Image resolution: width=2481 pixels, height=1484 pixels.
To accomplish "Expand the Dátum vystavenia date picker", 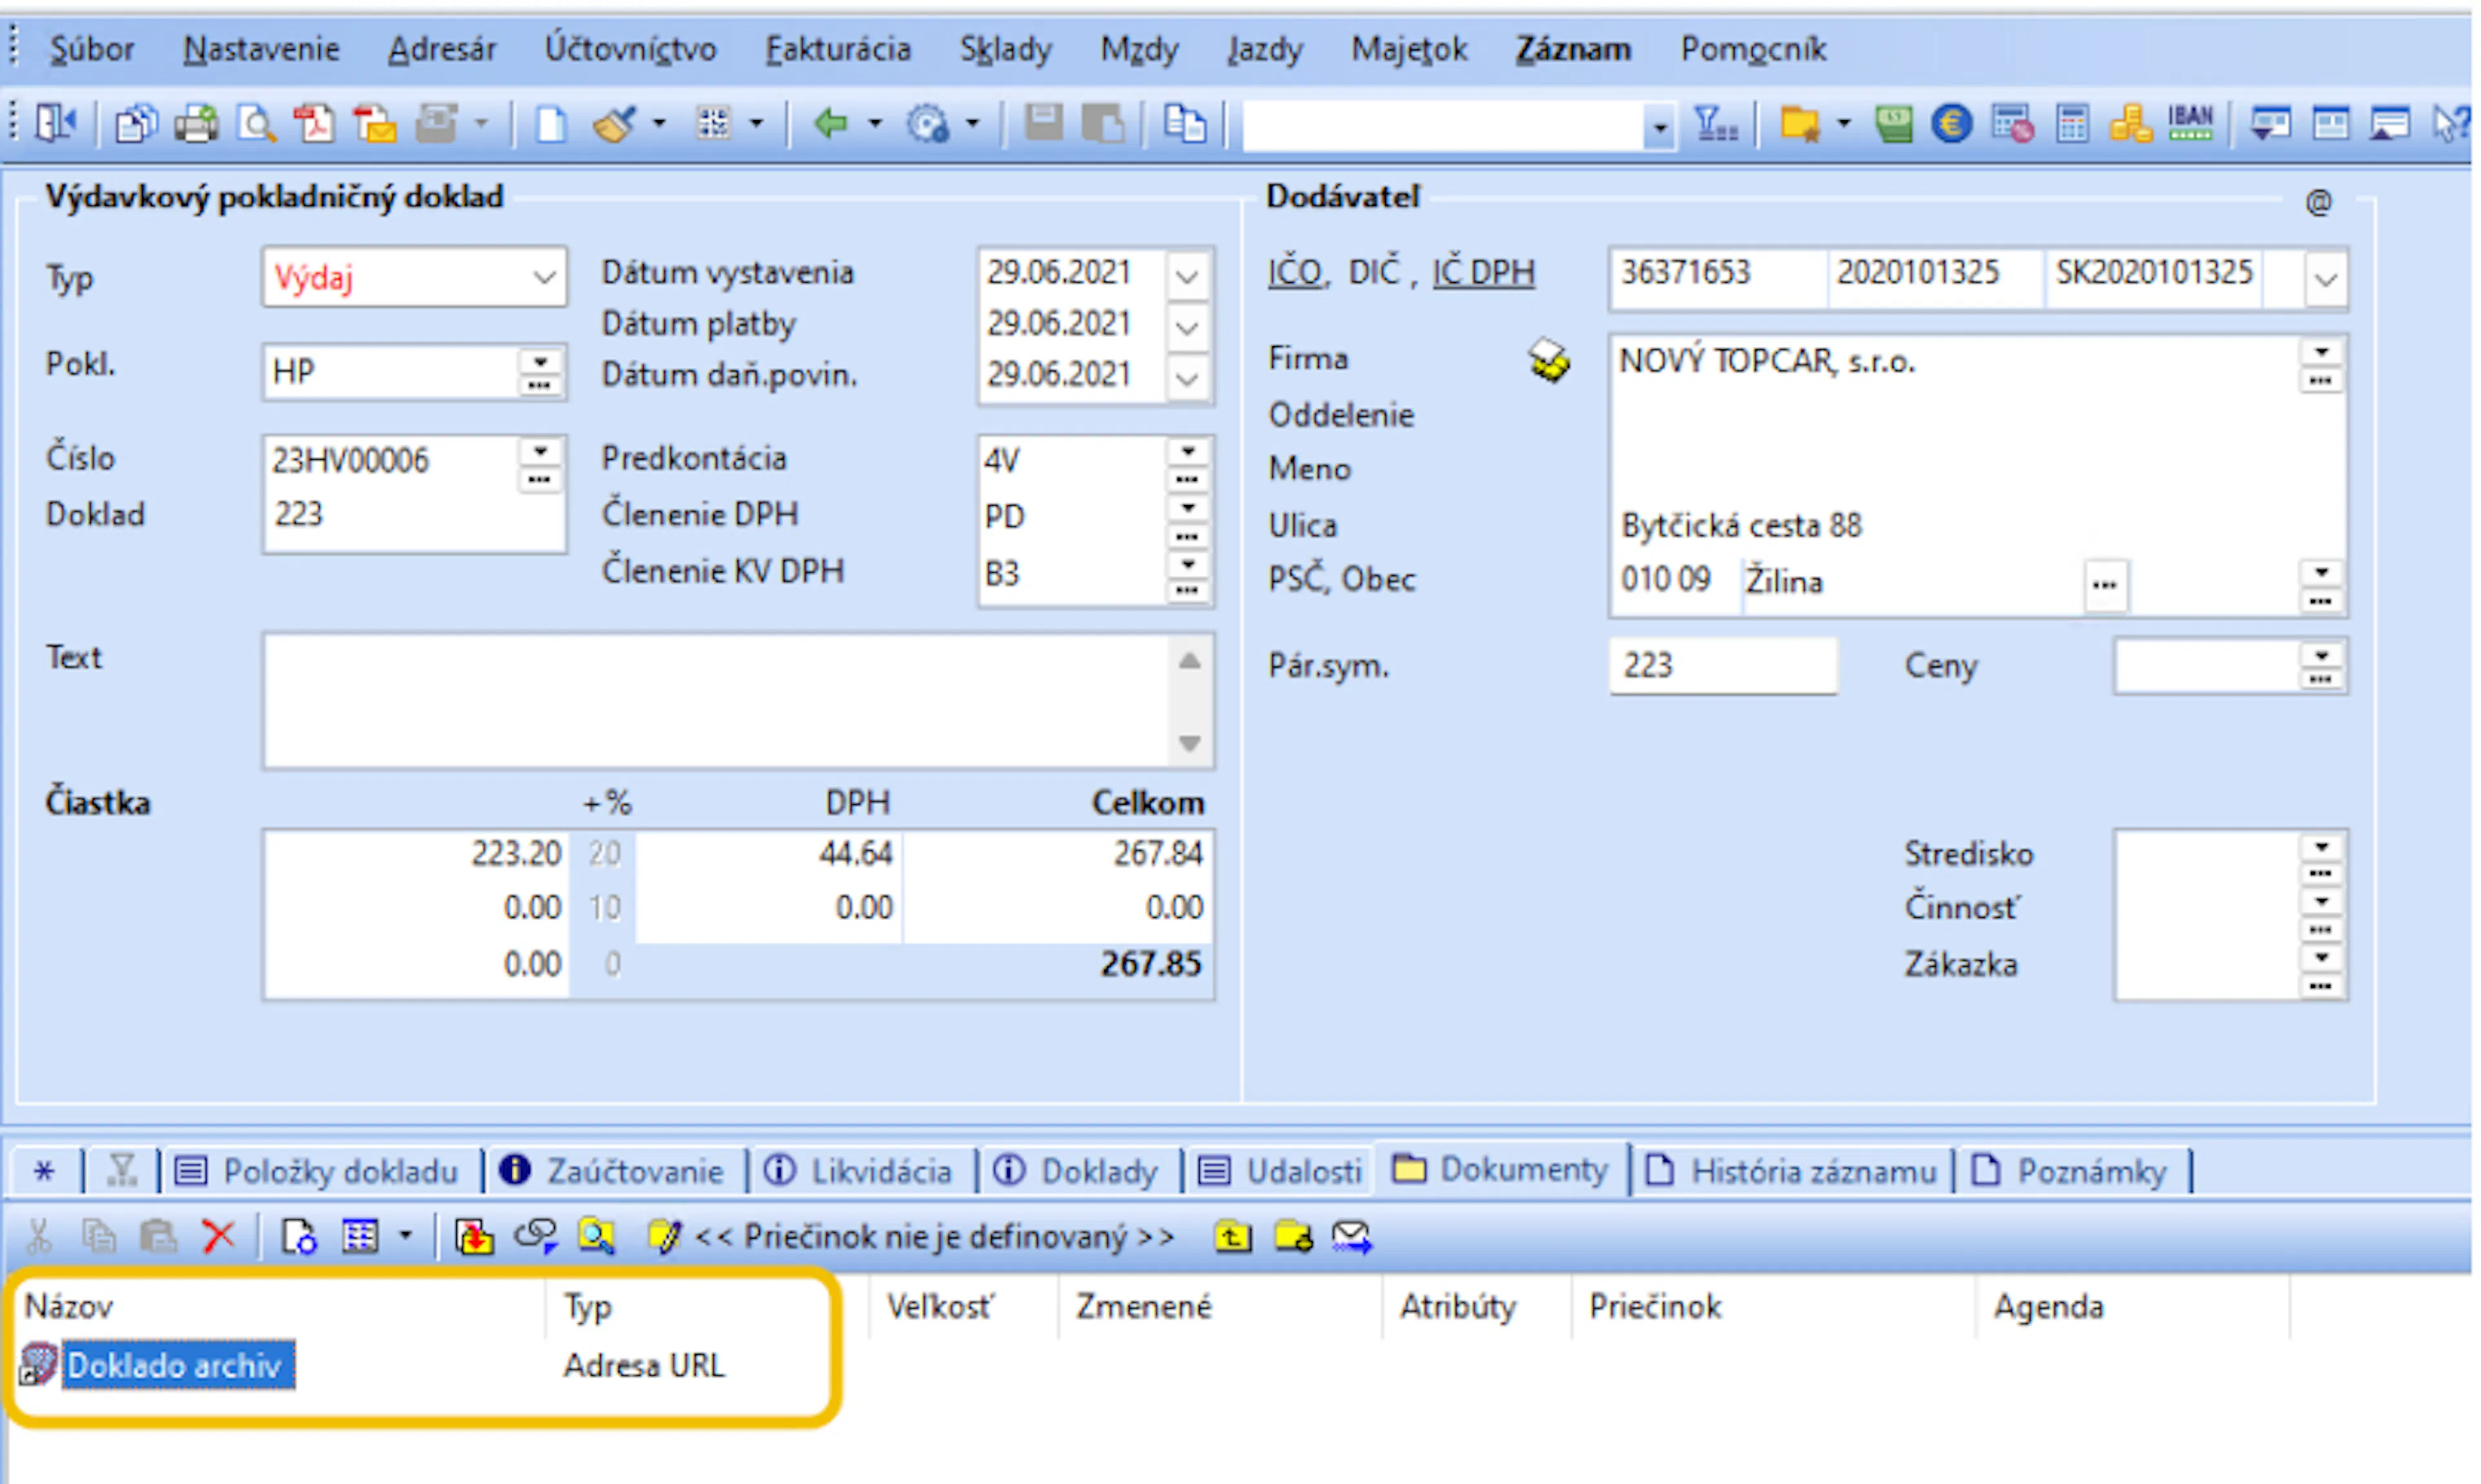I will point(1186,275).
